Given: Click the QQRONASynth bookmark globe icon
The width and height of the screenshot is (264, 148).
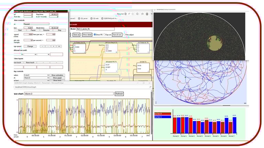Looking at the screenshot, I should pyautogui.click(x=103, y=19).
